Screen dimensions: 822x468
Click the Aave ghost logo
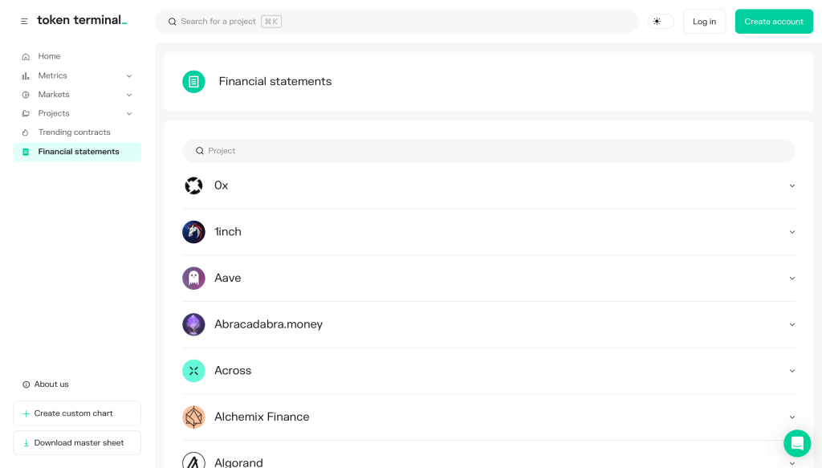(193, 279)
